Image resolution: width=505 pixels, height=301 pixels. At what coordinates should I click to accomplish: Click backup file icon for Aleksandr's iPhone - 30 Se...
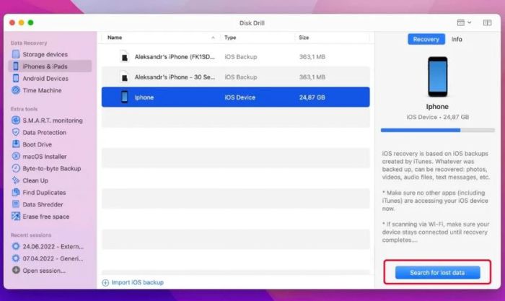click(x=124, y=77)
